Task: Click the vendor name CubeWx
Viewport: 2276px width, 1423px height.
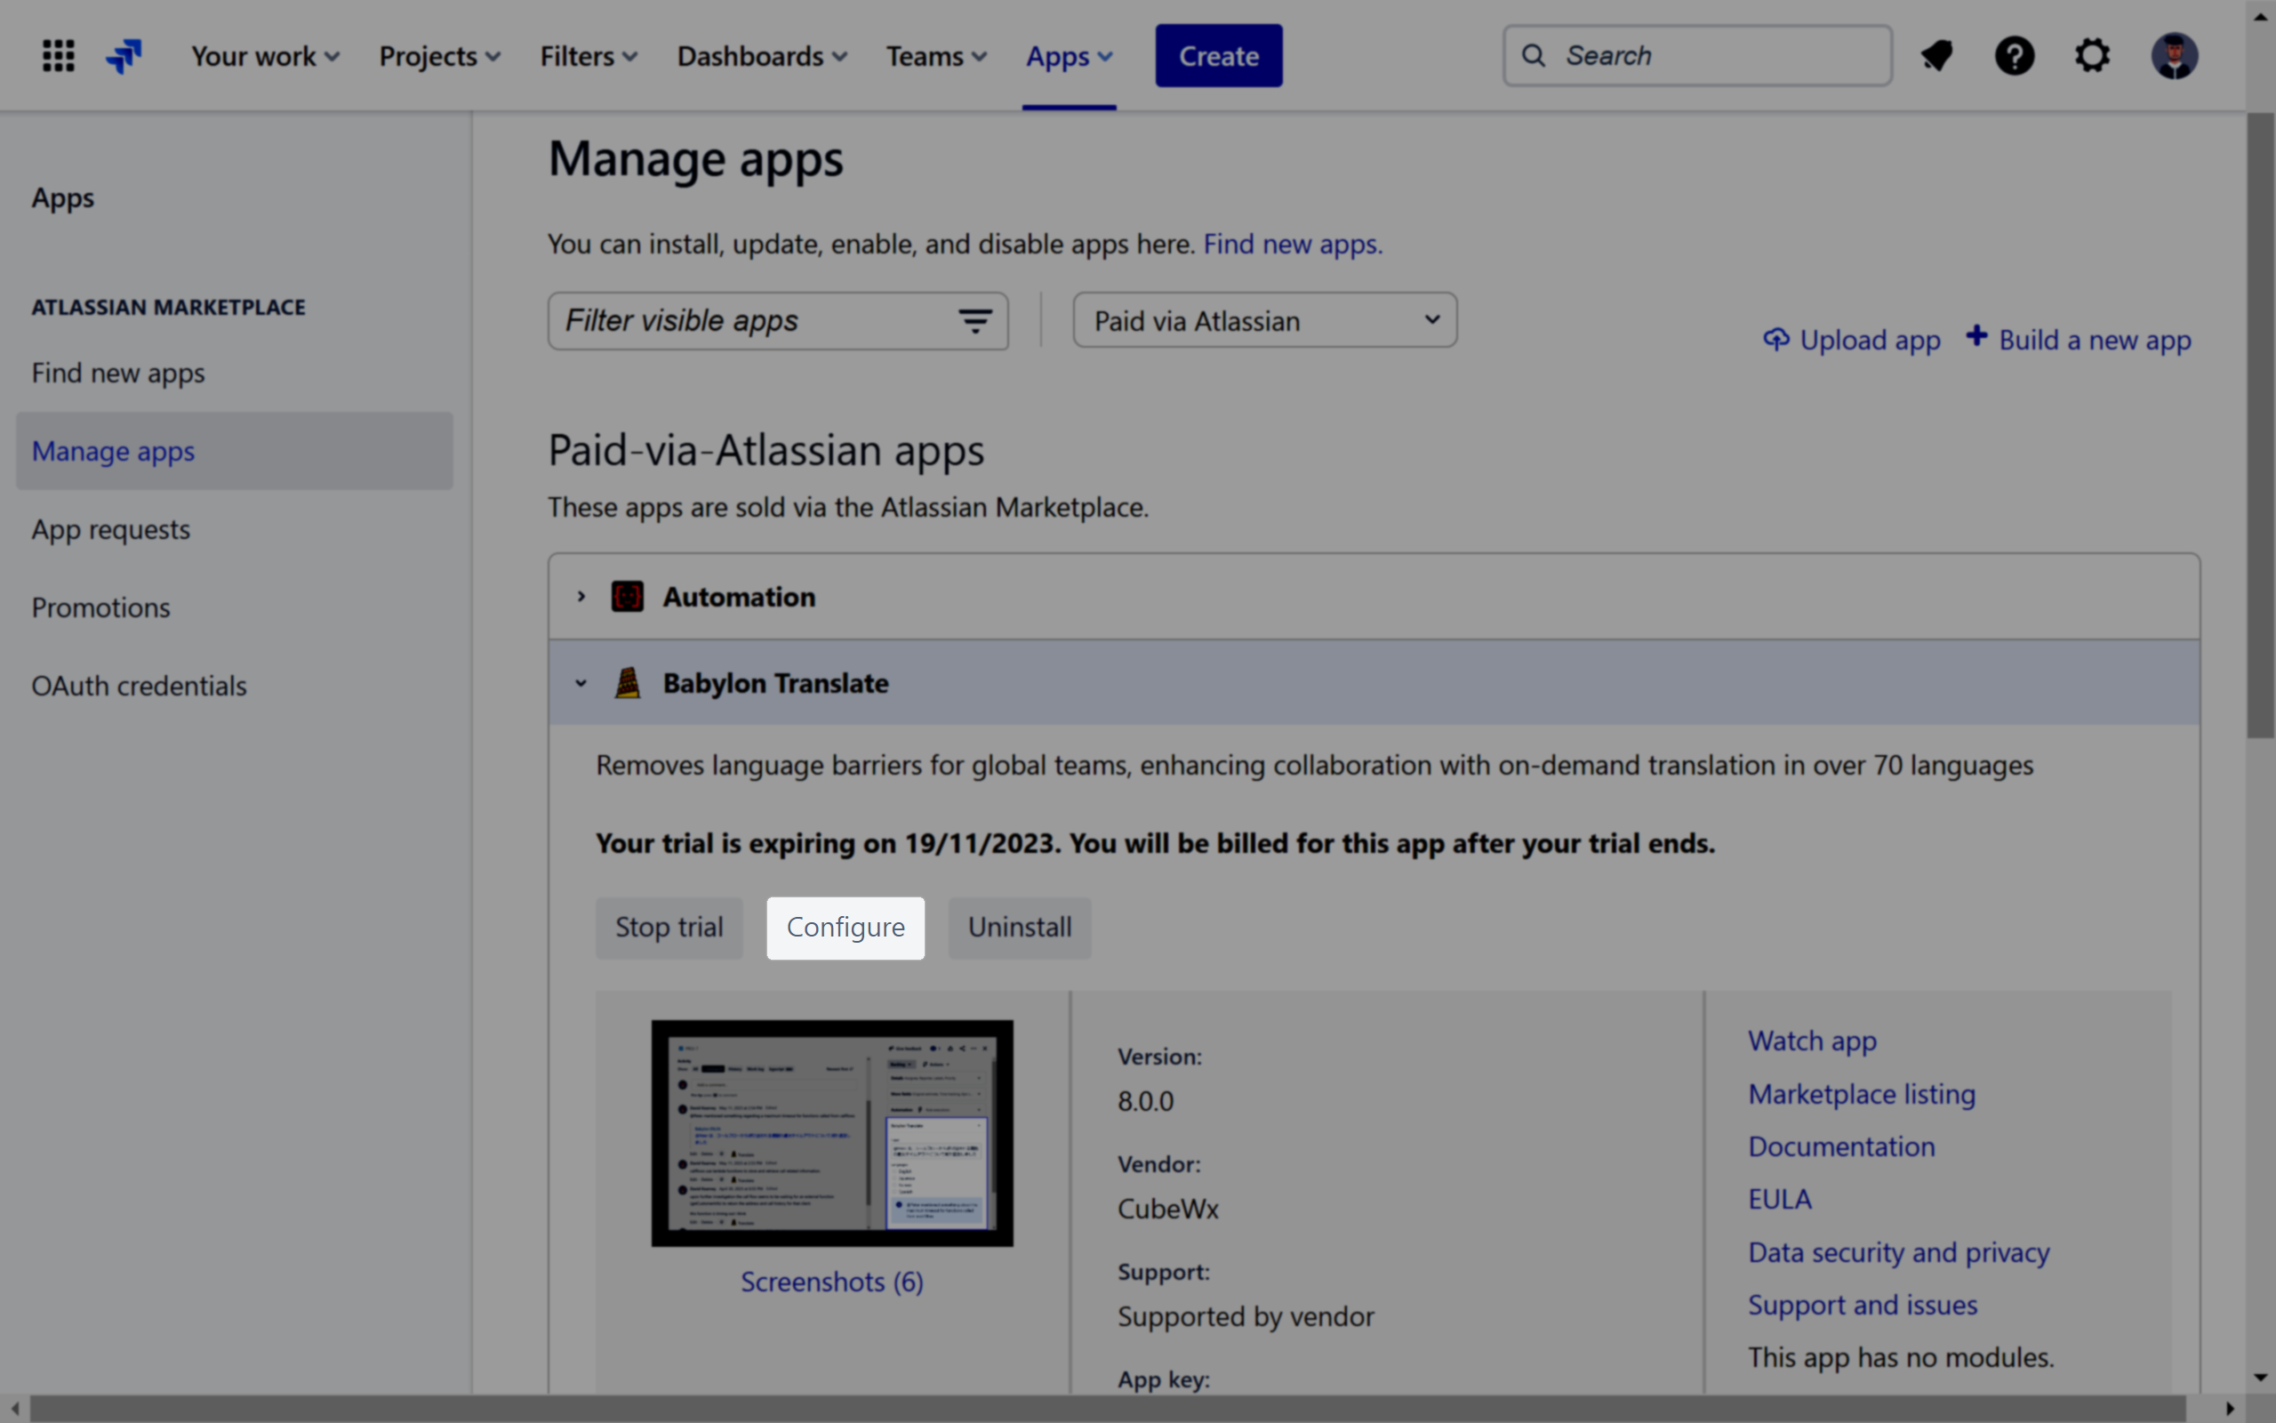Action: click(x=1168, y=1209)
